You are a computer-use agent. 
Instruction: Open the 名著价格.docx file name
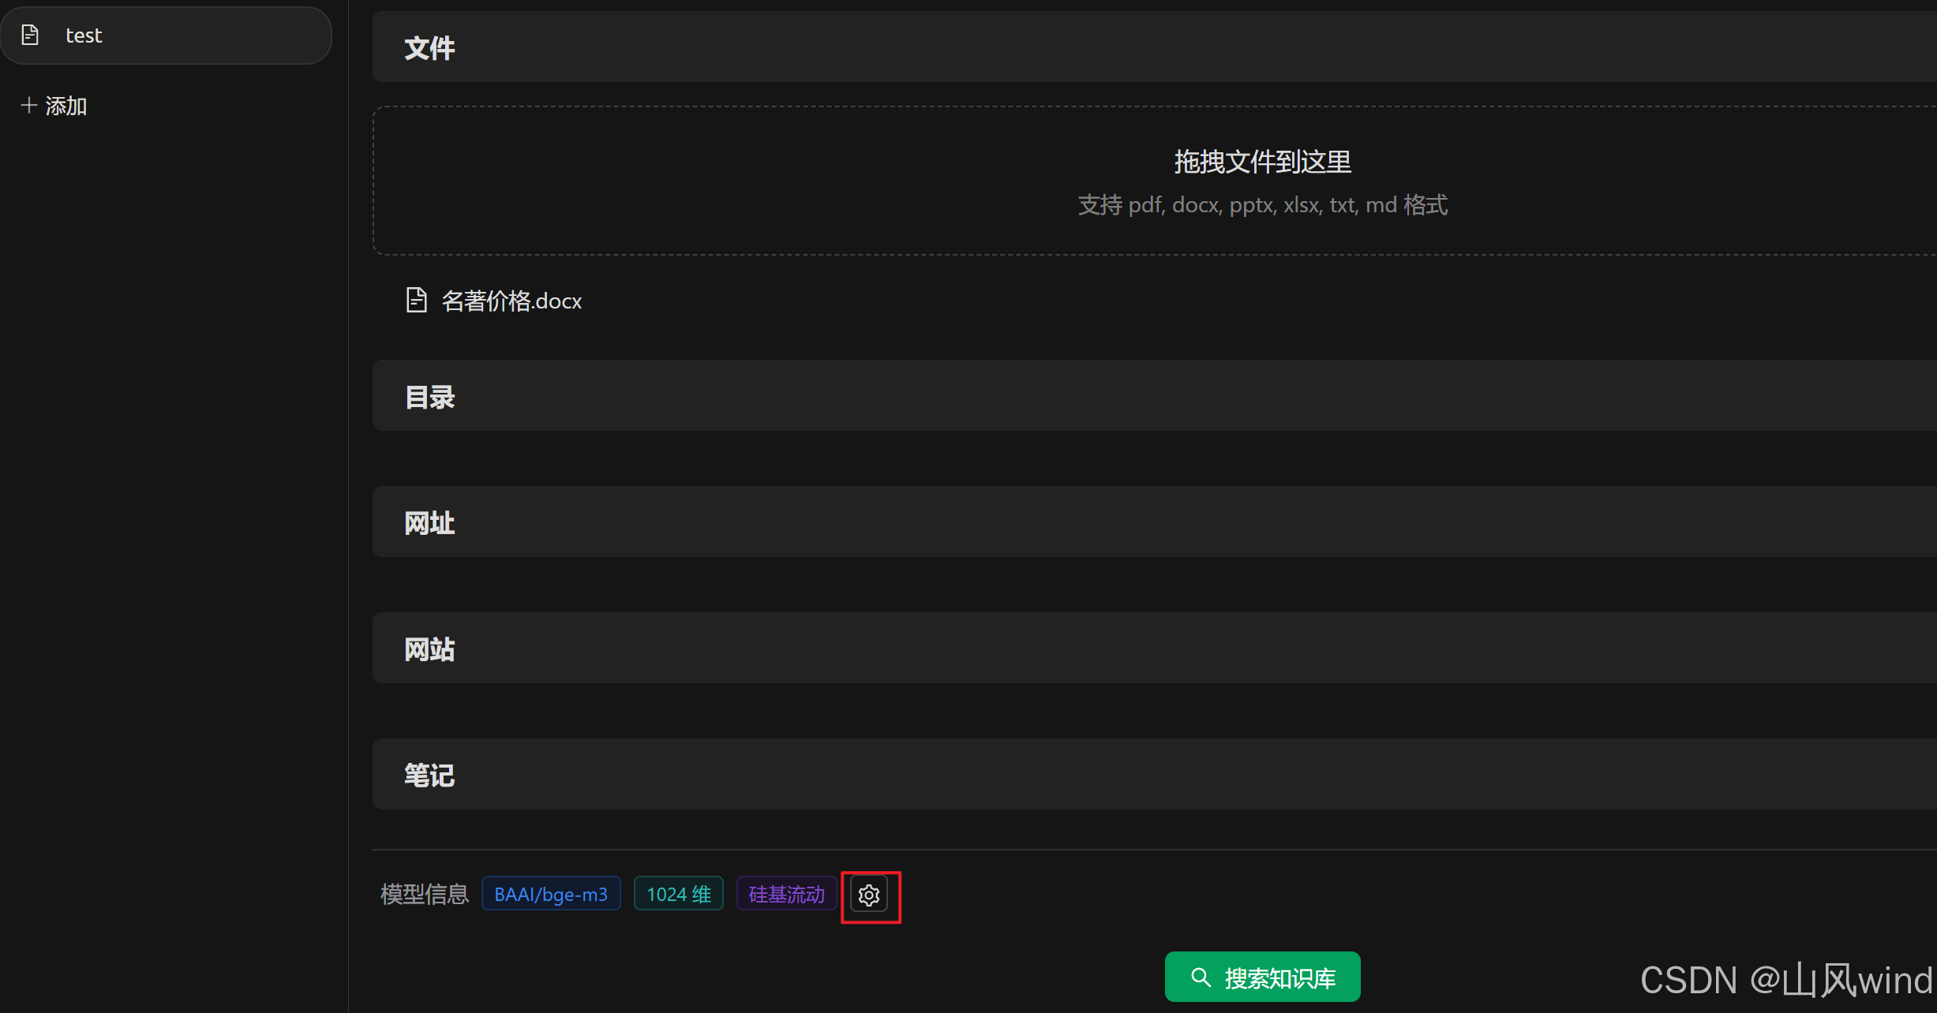[511, 301]
